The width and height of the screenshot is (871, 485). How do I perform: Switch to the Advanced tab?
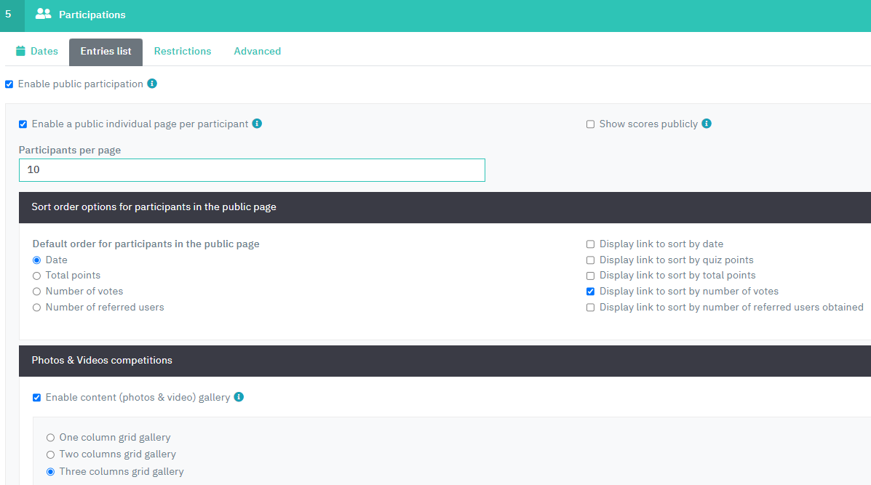tap(257, 52)
